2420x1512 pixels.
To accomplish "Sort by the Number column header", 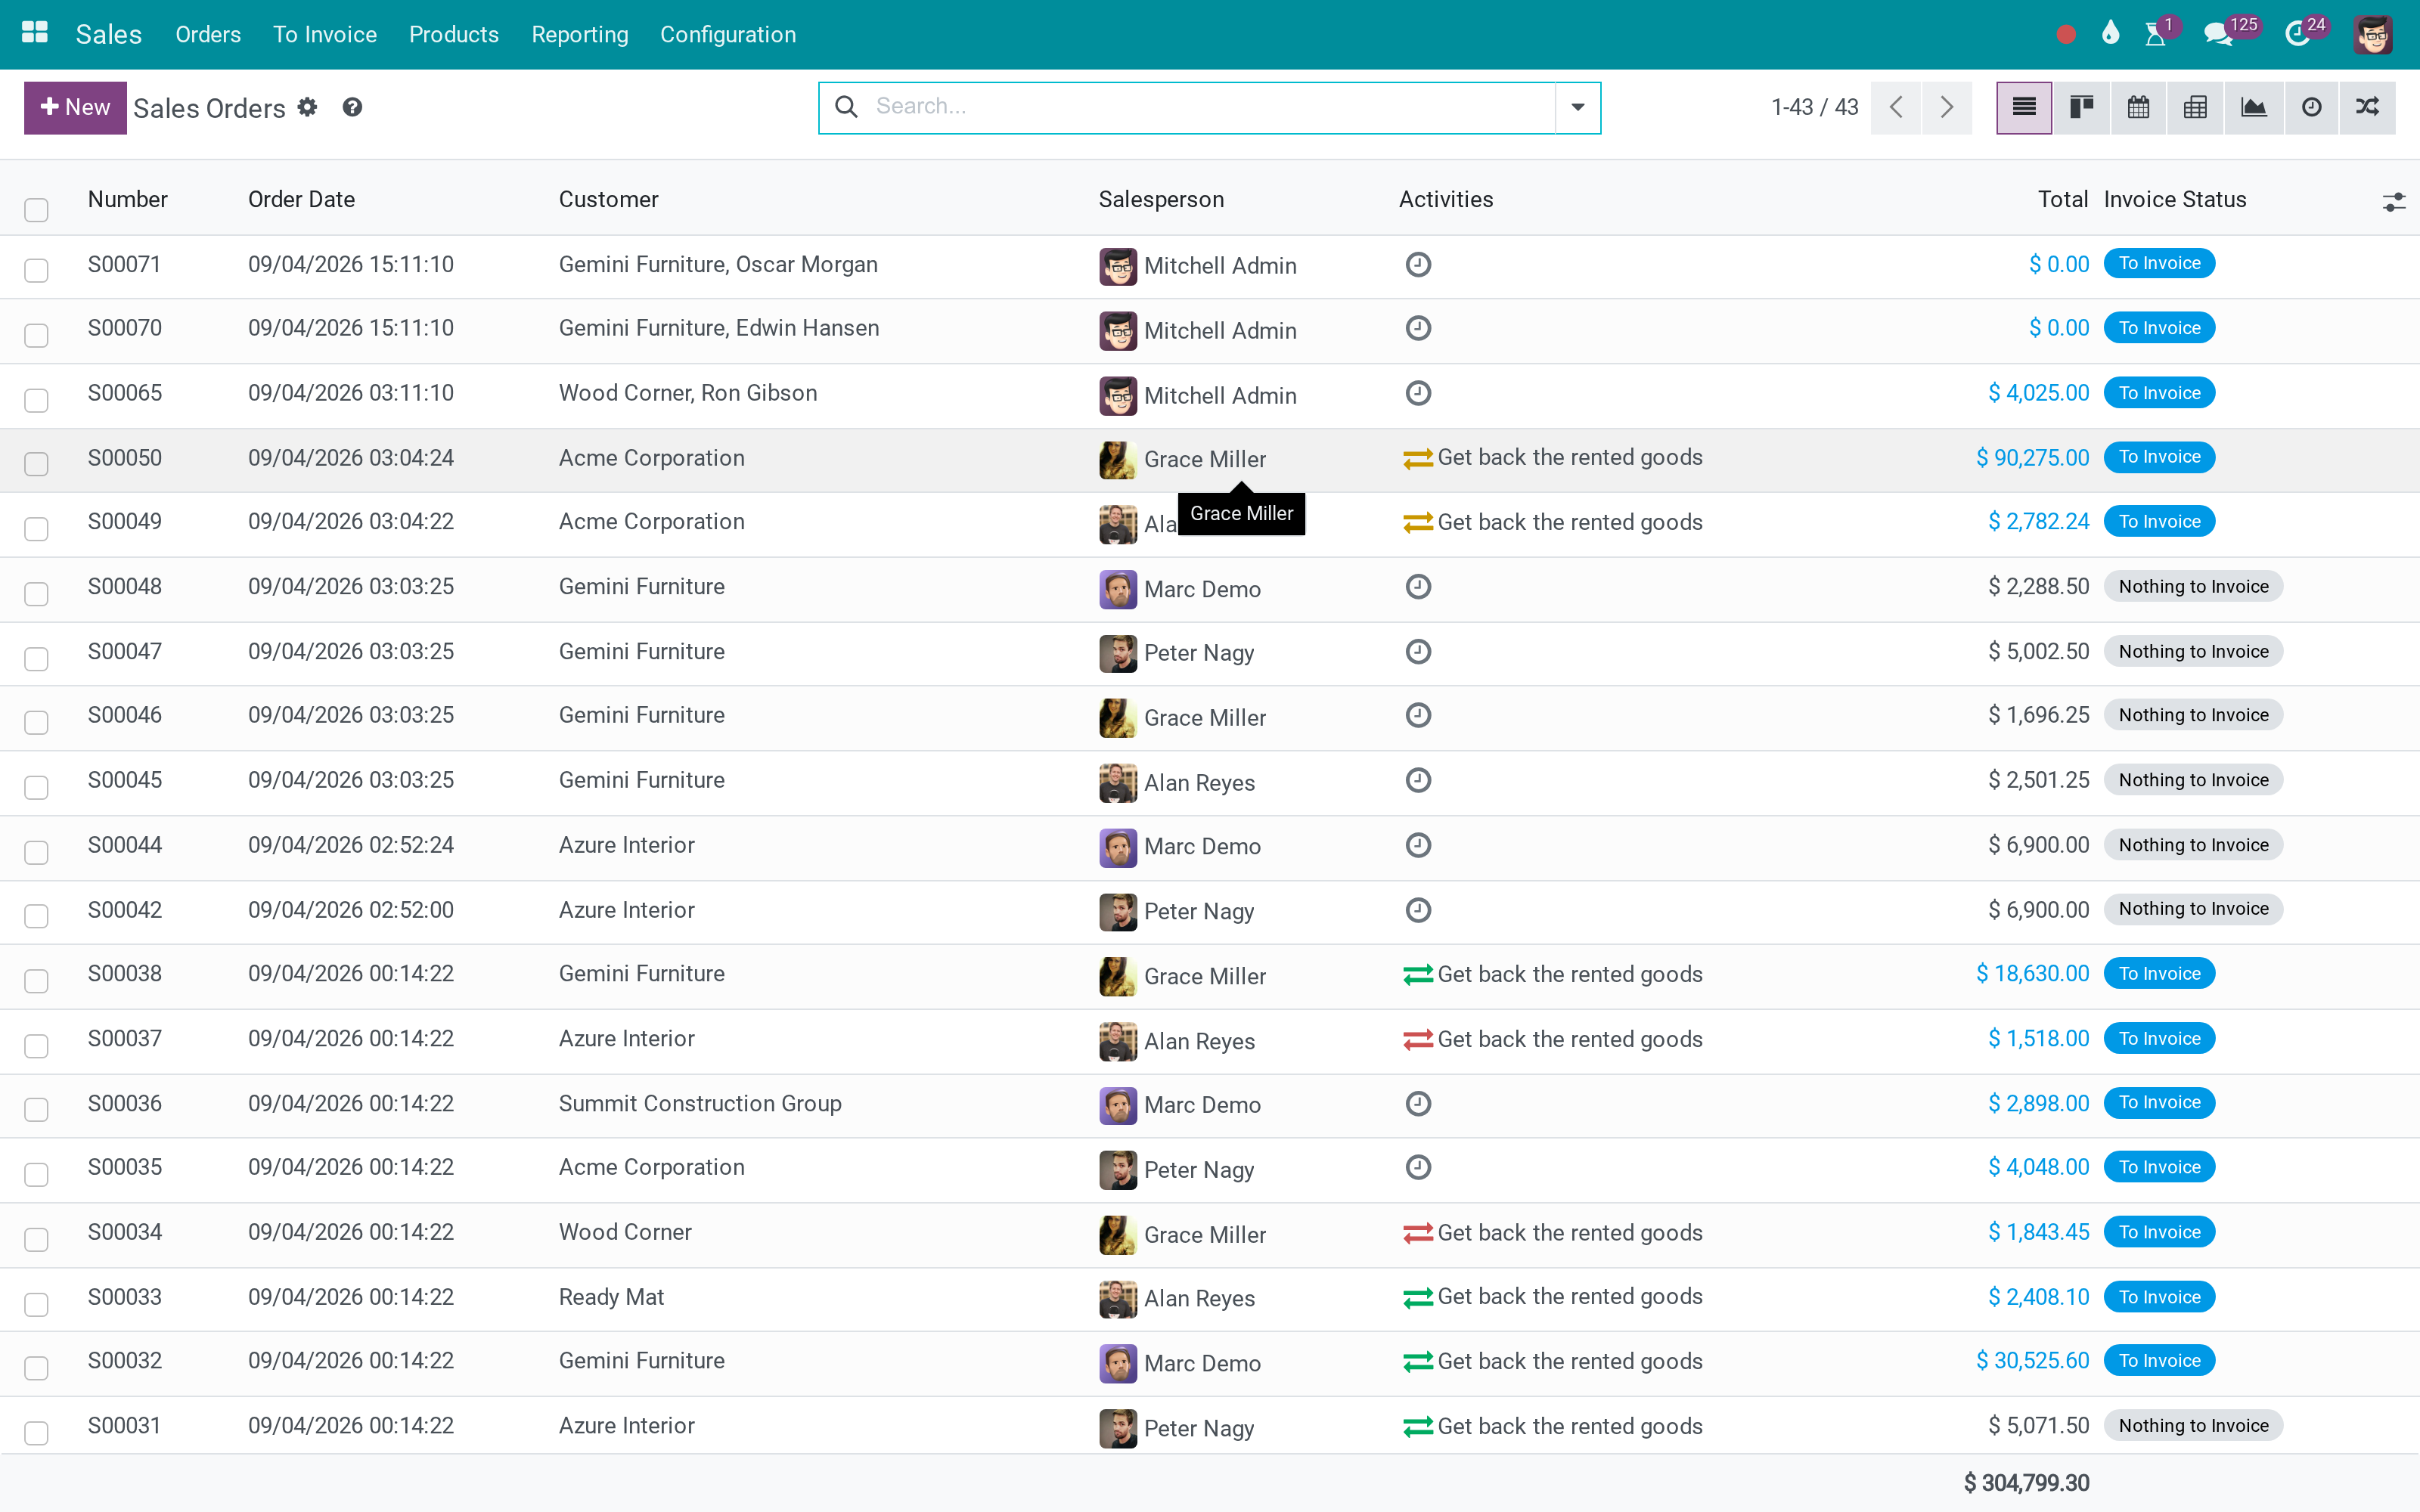I will (127, 199).
